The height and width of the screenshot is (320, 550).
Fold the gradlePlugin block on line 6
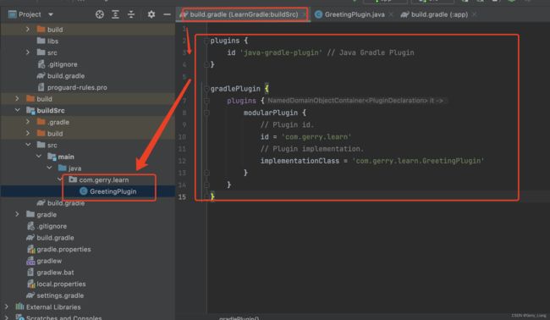click(x=206, y=89)
